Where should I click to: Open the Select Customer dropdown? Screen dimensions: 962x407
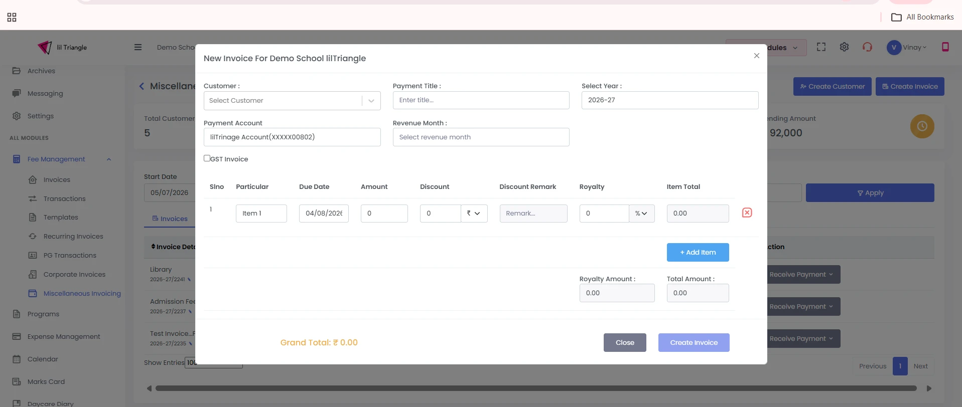[x=292, y=101]
